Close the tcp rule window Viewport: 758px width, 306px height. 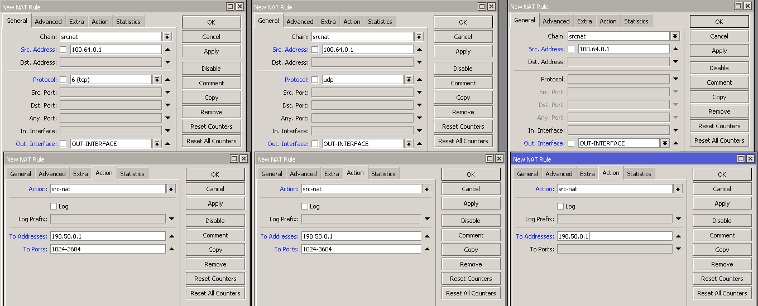point(239,7)
